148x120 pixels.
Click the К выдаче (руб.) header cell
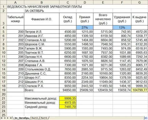pyautogui.click(x=140, y=19)
